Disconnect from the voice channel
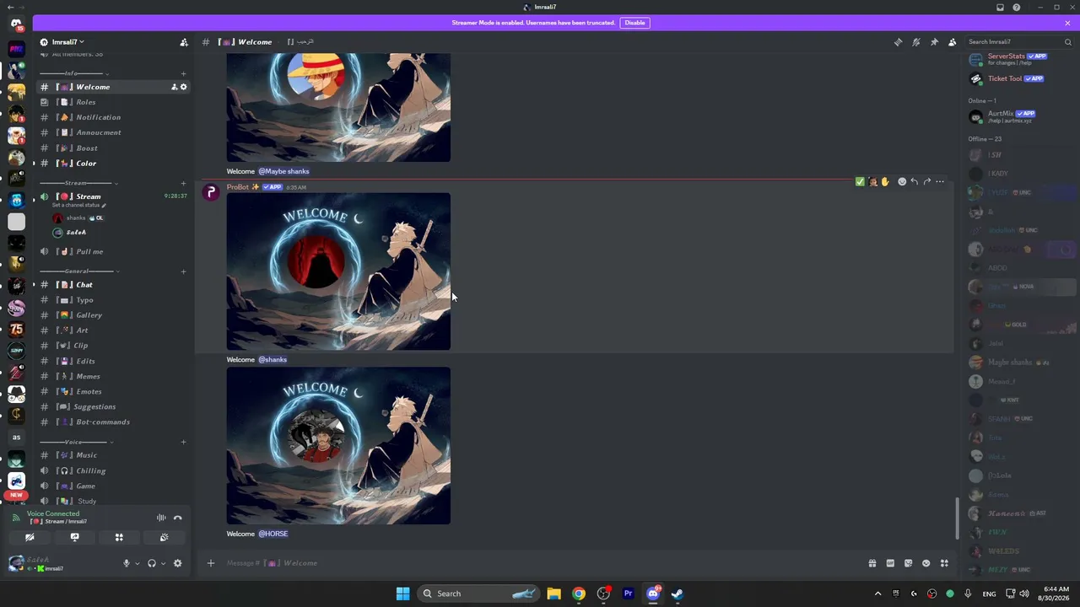 (177, 518)
